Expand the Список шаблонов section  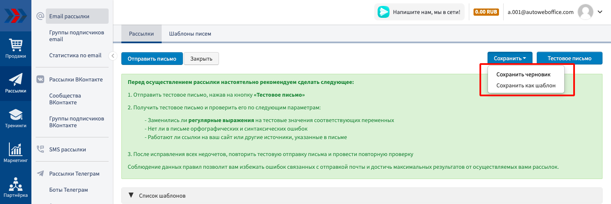coord(157,196)
